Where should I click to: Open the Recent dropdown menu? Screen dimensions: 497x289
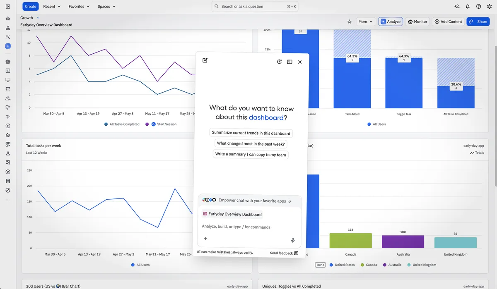[x=52, y=6]
